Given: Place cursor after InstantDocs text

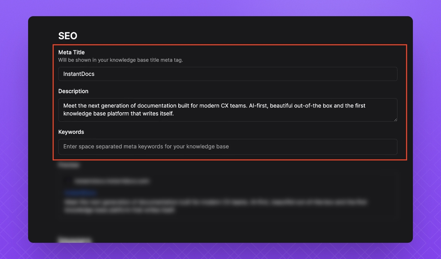Looking at the screenshot, I should (x=95, y=74).
